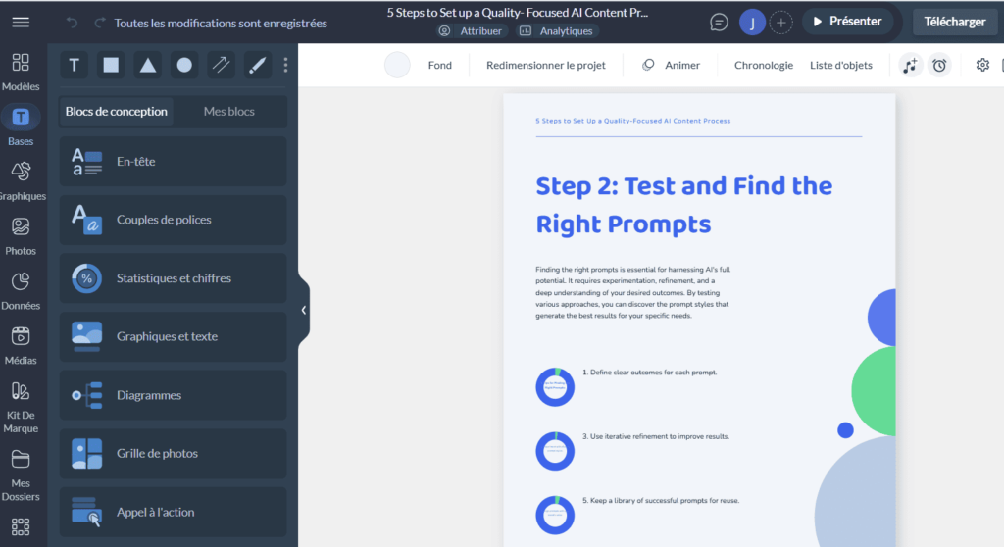Viewport: 1004px width, 547px height.
Task: Click the user avatar J
Action: tap(752, 23)
